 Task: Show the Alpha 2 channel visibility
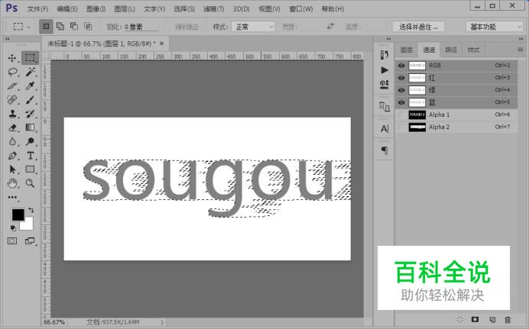(401, 127)
